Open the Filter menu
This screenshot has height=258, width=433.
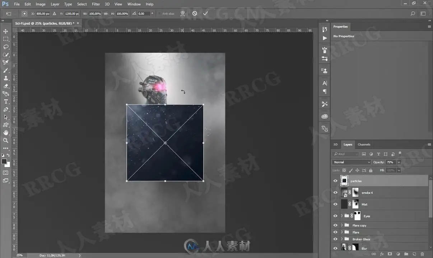96,4
